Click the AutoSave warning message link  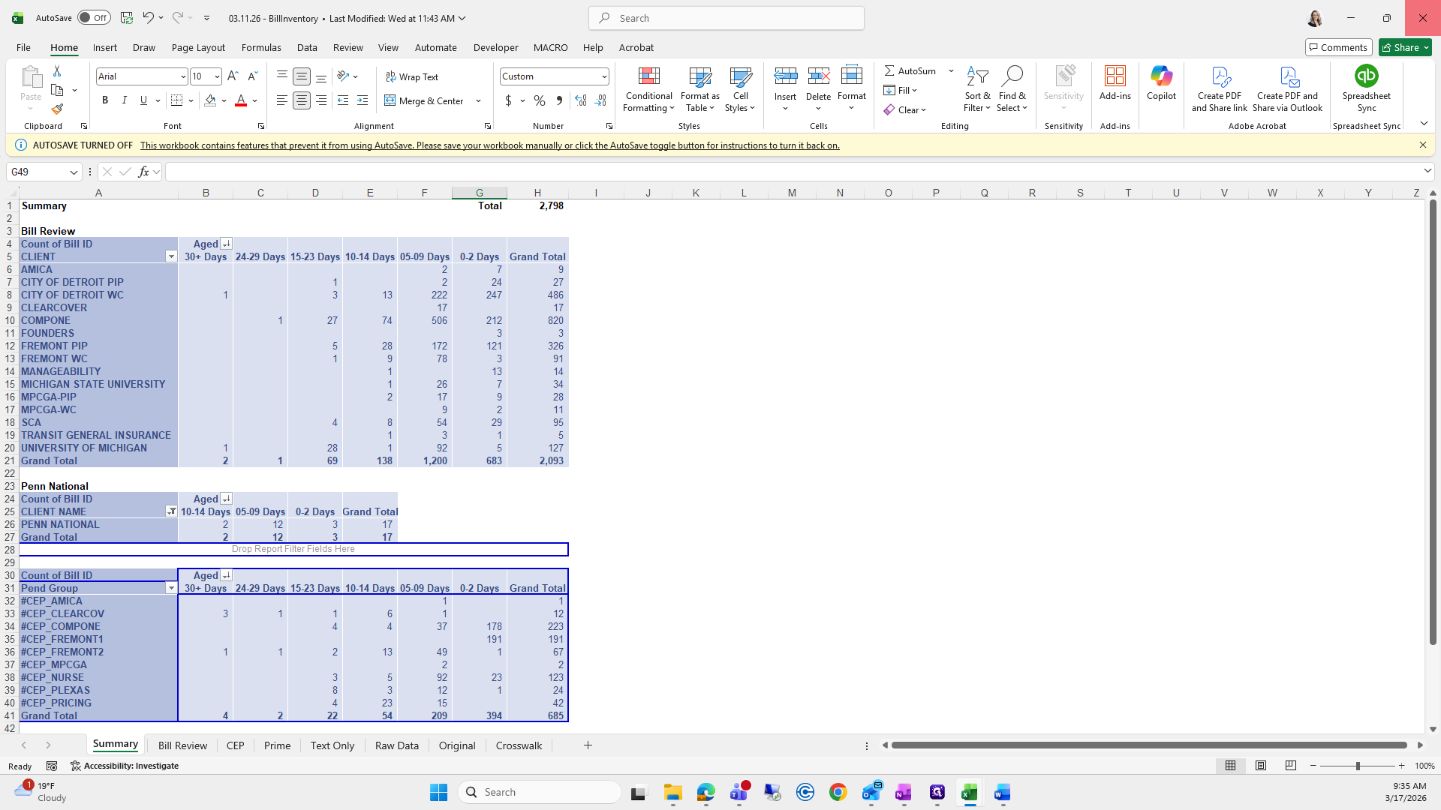[489, 145]
